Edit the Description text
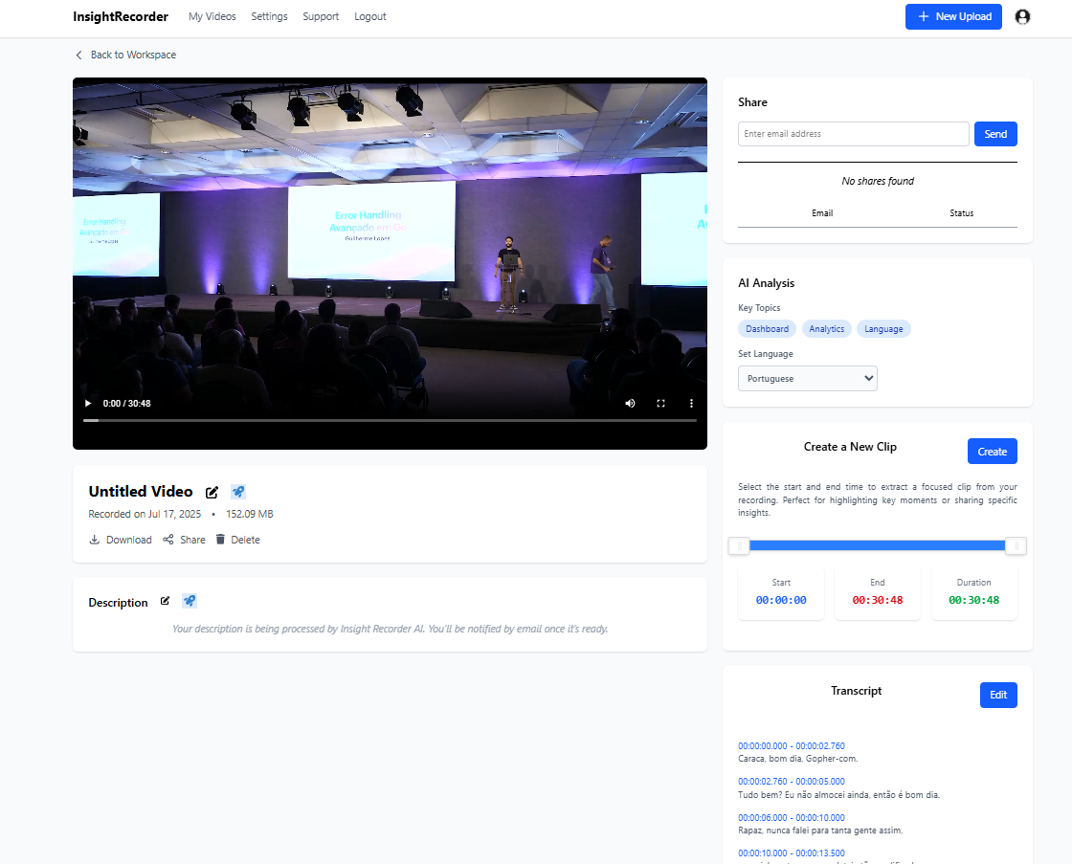 [x=165, y=601]
